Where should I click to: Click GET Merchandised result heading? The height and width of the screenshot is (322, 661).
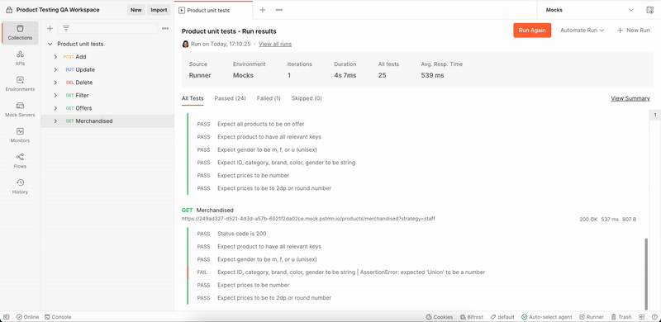[x=207, y=210]
